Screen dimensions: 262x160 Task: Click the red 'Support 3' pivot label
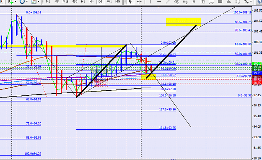[x=101, y=85]
